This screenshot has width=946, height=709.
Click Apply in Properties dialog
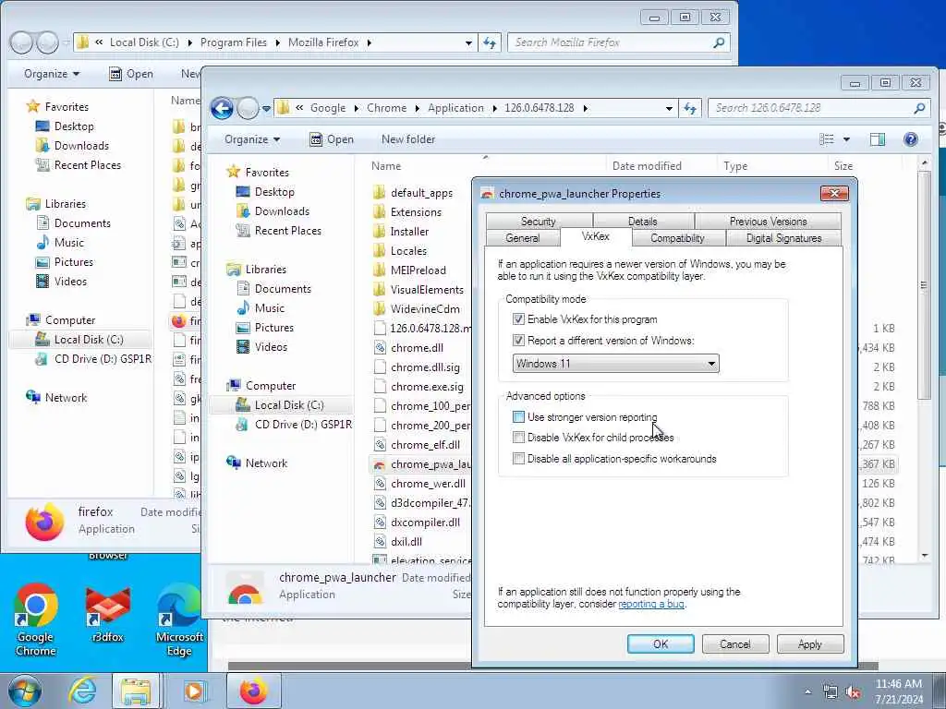pos(809,643)
